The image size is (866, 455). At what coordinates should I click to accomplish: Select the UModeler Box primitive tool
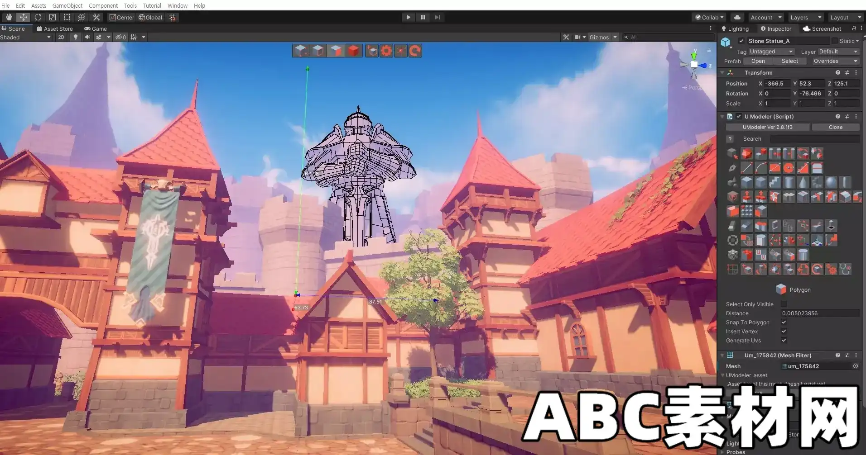746,182
